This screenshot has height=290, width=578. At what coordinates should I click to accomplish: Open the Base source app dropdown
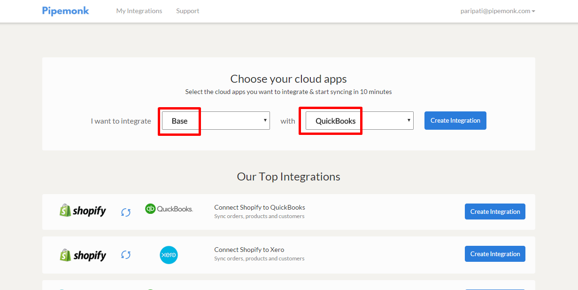click(216, 121)
